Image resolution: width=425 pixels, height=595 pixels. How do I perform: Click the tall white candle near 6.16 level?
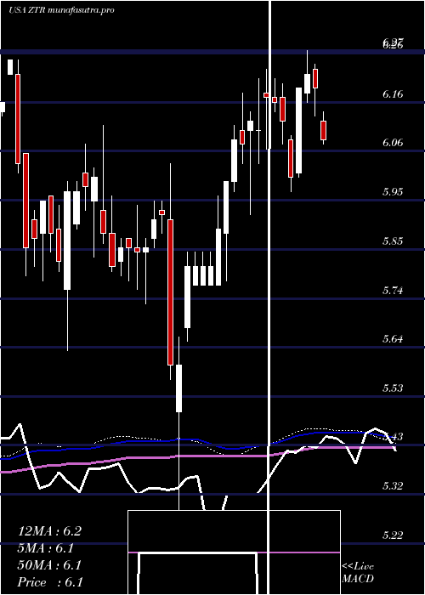(x=299, y=131)
